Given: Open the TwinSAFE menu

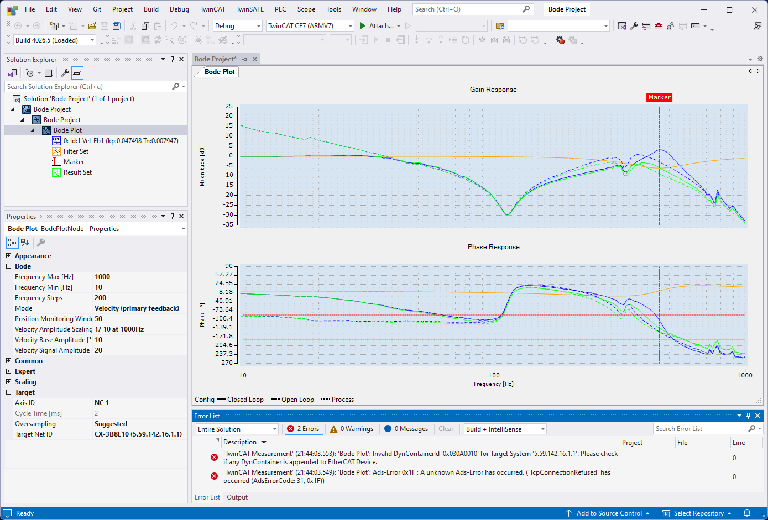Looking at the screenshot, I should [250, 9].
